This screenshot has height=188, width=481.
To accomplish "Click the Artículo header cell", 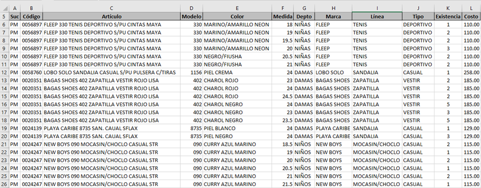I will tap(111, 16).
